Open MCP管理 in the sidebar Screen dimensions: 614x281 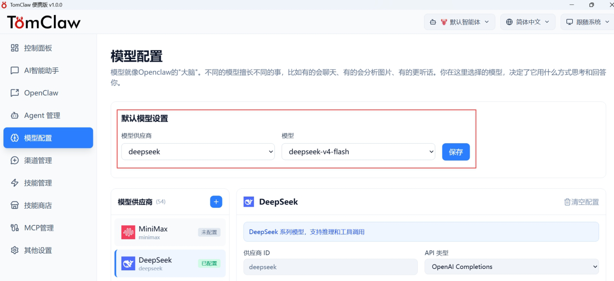tap(48, 228)
